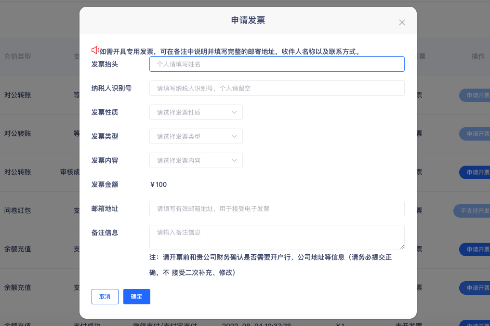Viewport: 490px width, 326px height.
Task: Click the ¥100 invoice amount text
Action: 159,184
